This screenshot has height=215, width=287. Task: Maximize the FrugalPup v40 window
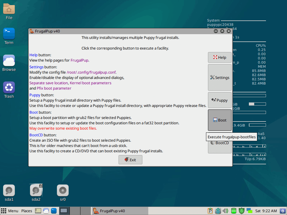click(x=222, y=31)
